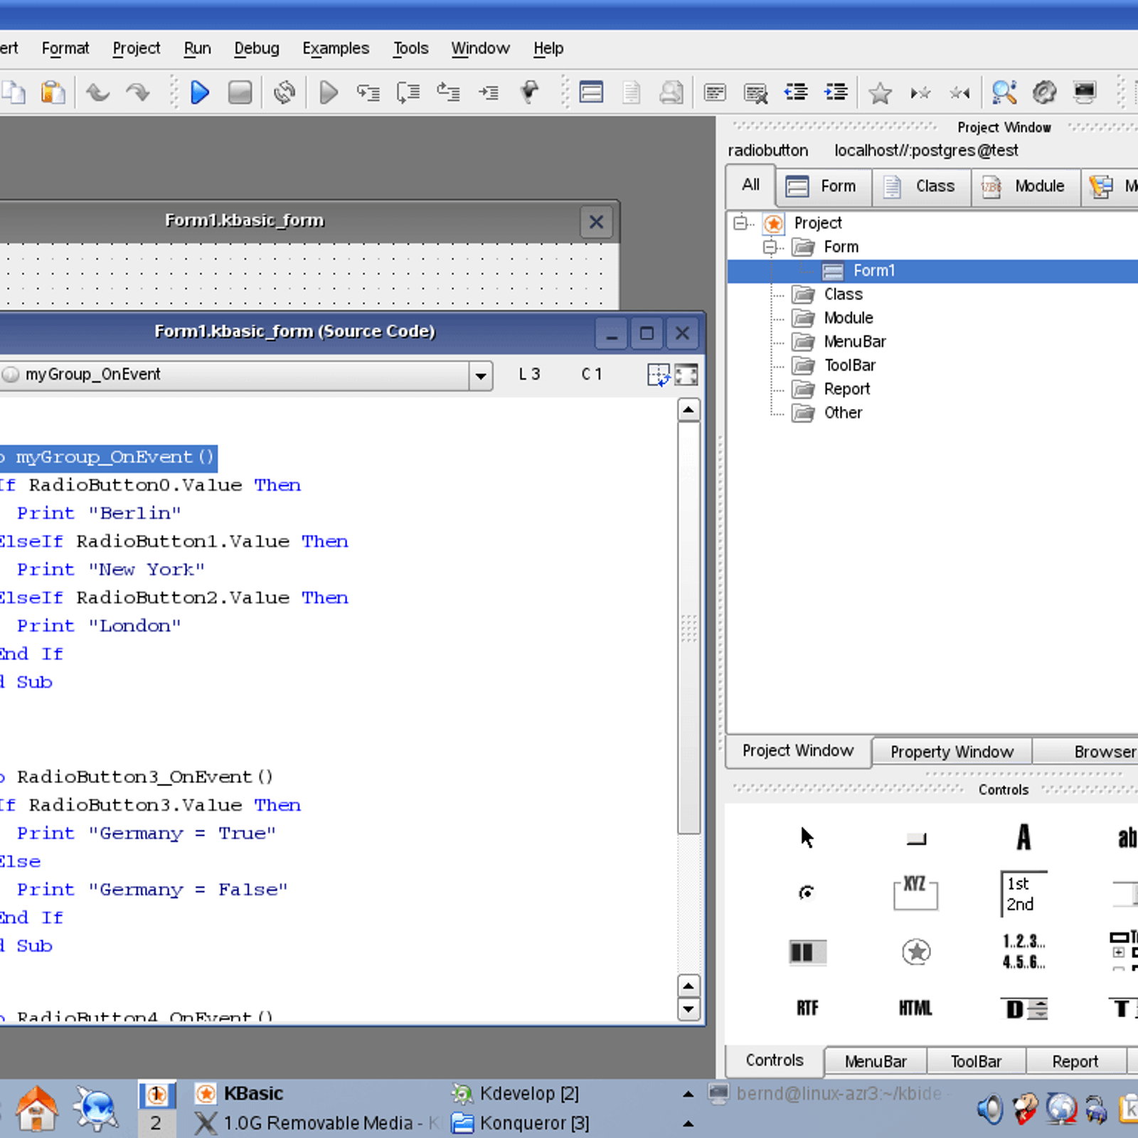This screenshot has width=1138, height=1138.
Task: Select the star image control icon
Action: [x=916, y=952]
